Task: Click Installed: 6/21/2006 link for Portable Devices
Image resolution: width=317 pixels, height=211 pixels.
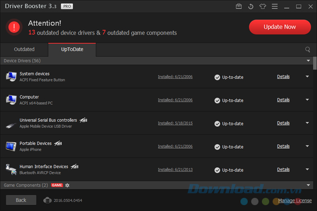Action: (175, 146)
